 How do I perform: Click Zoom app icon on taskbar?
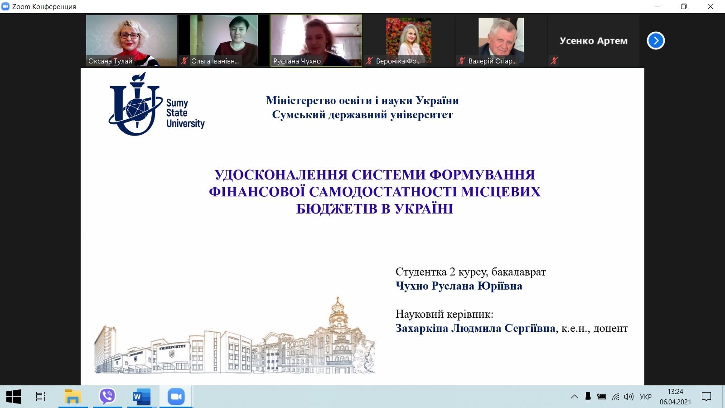[x=176, y=397]
